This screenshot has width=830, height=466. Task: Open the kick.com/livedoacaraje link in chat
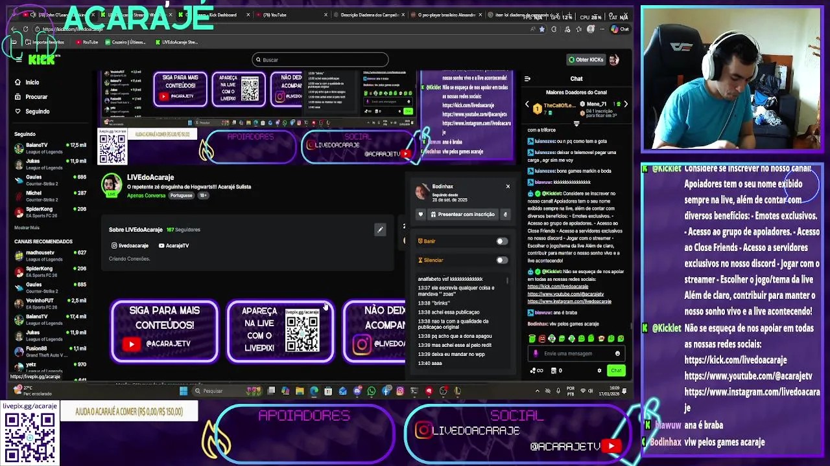(558, 286)
